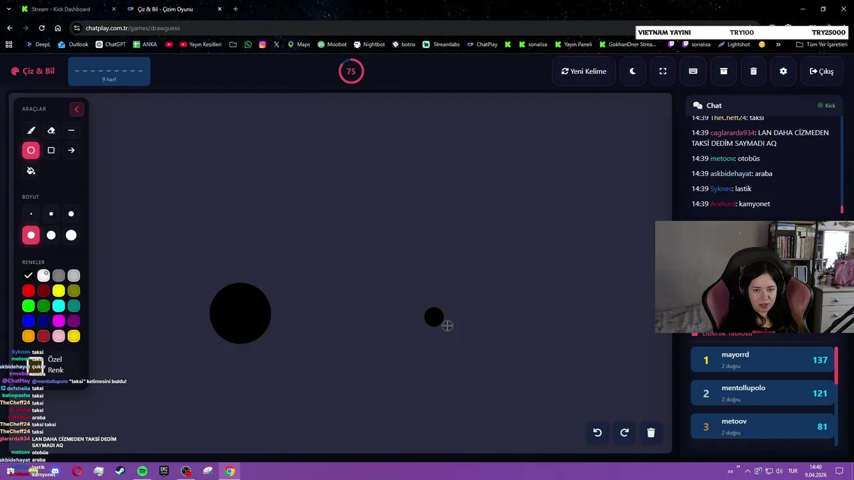Click the top toolbar trash icon
Image resolution: width=854 pixels, height=480 pixels.
coord(753,71)
